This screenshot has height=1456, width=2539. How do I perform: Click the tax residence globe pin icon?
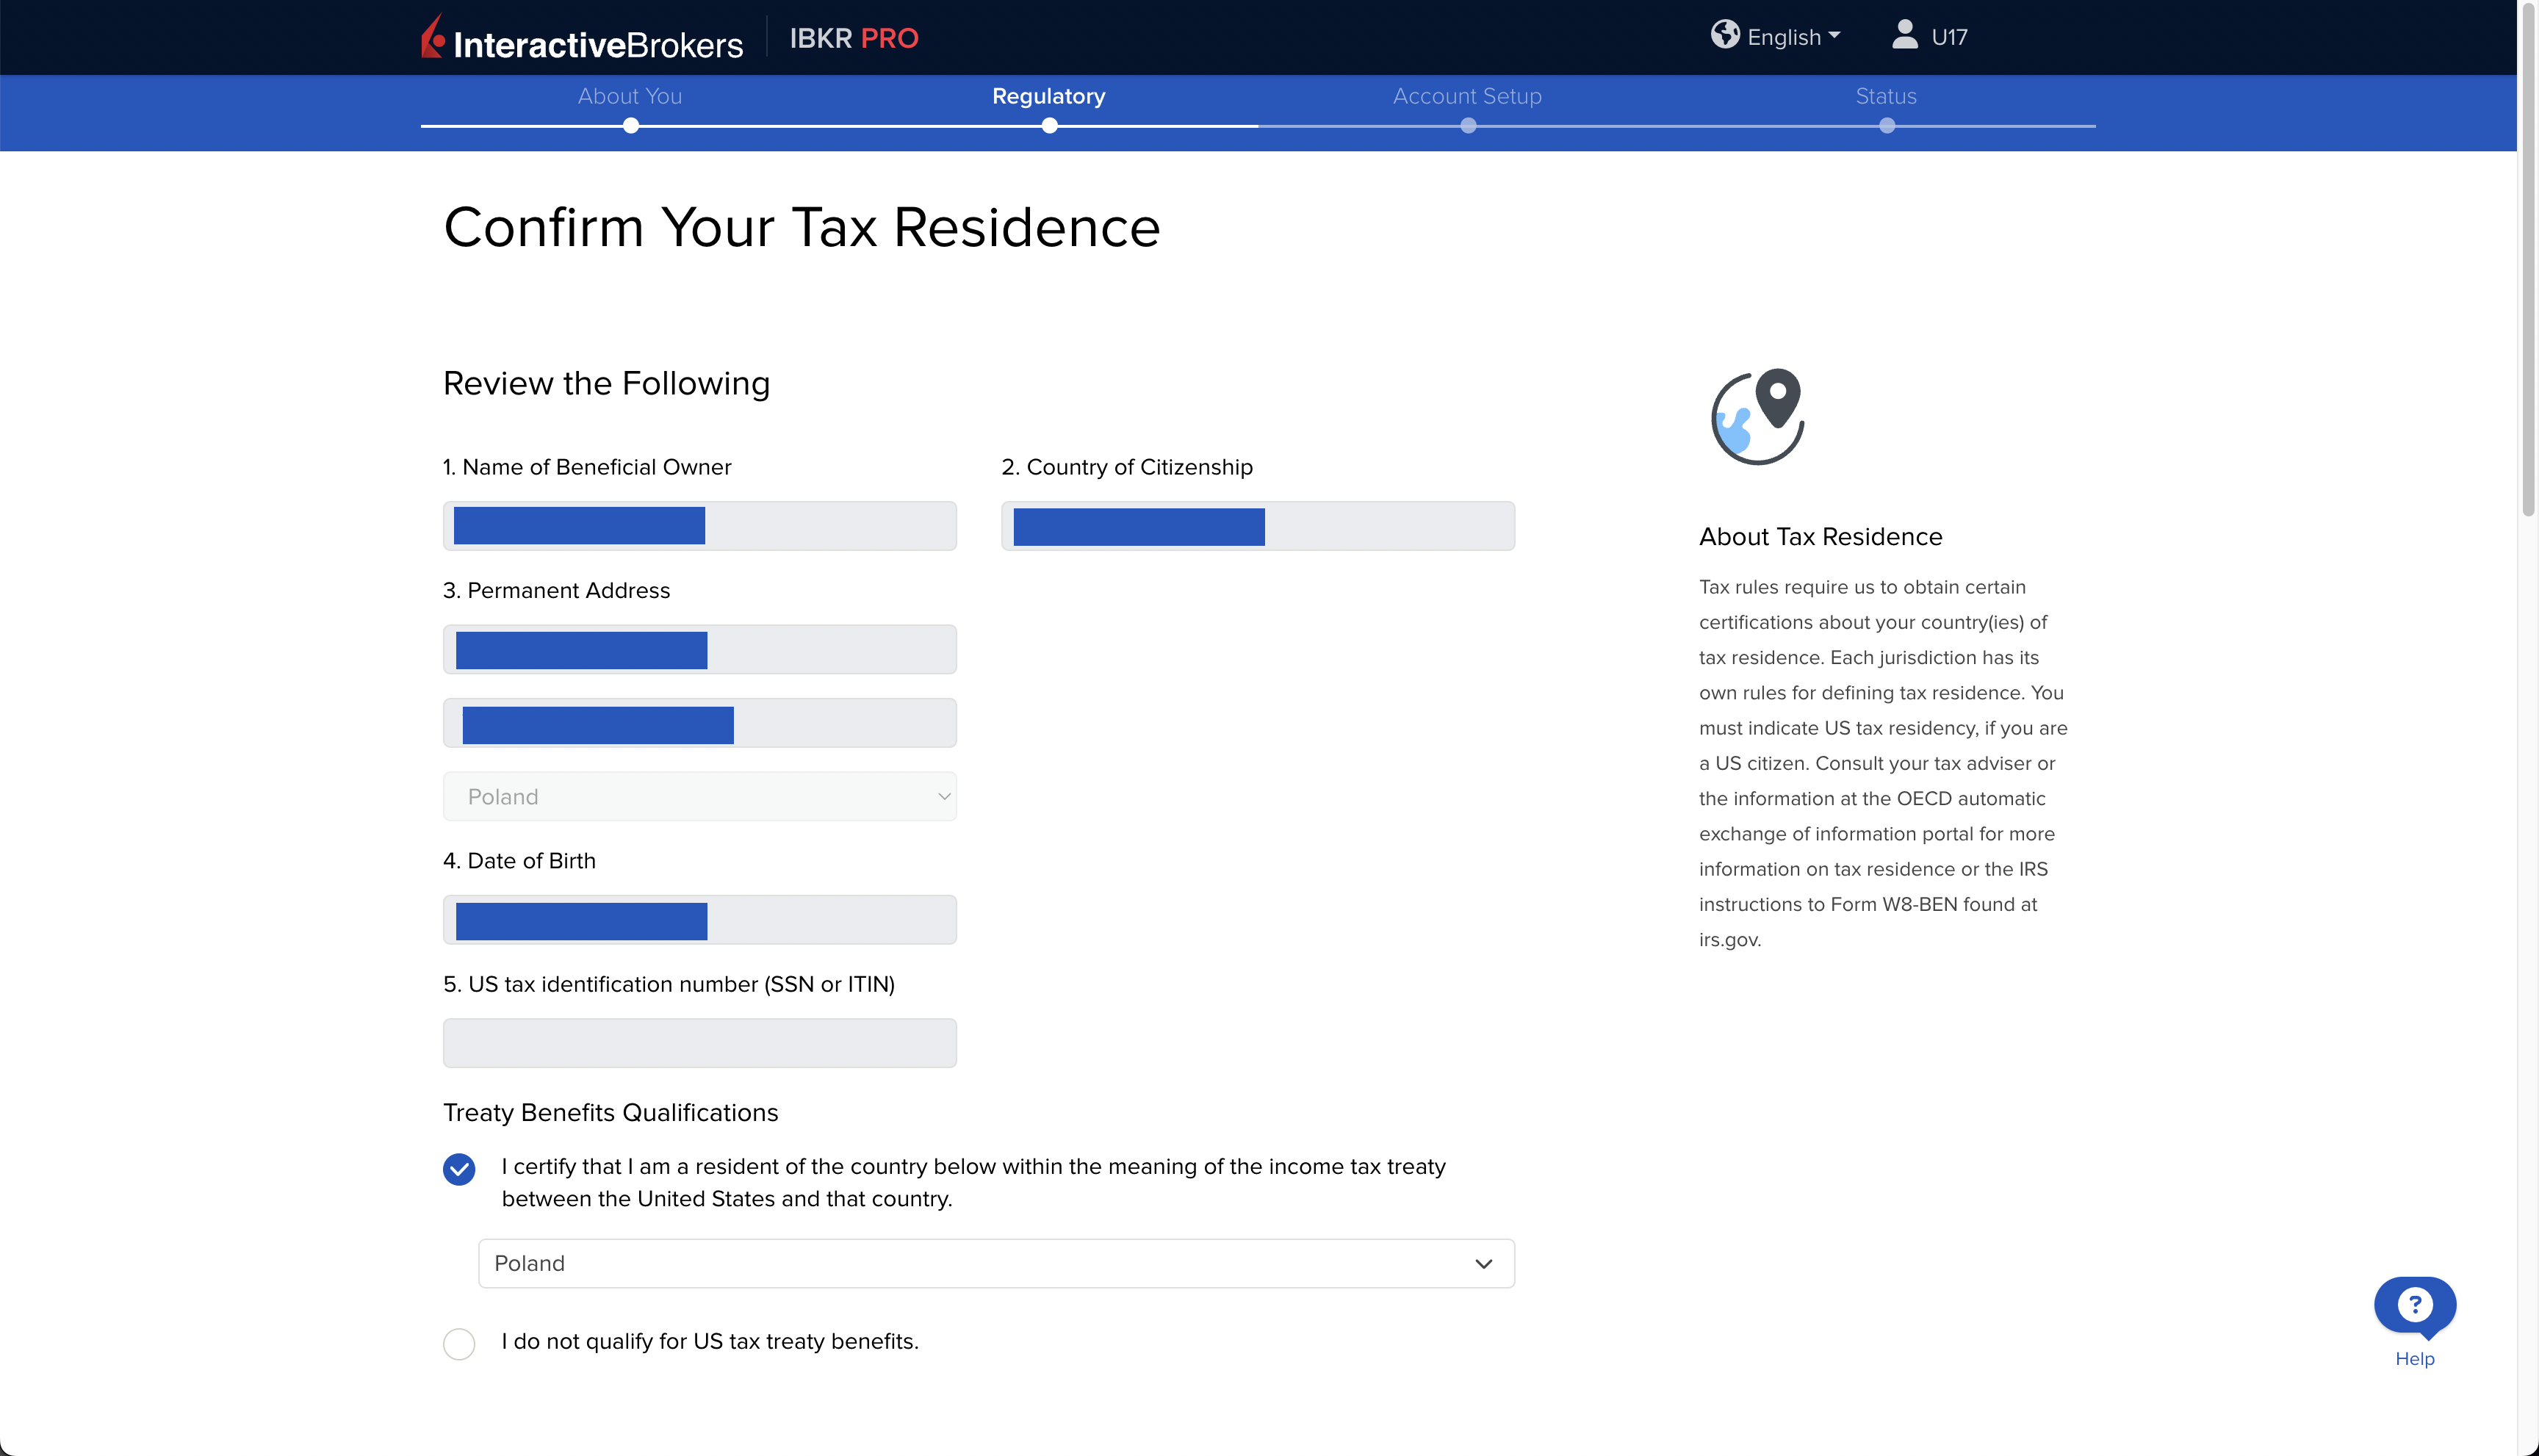click(x=1758, y=416)
